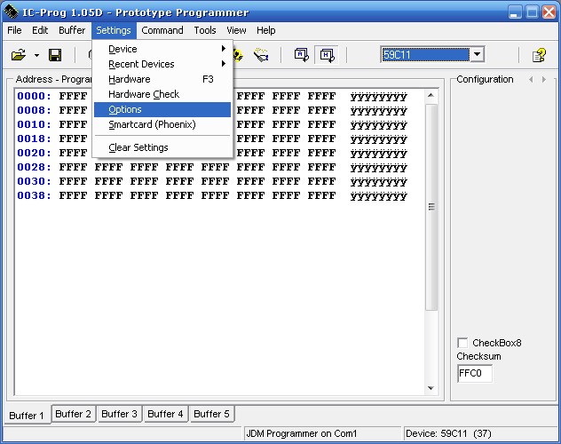Click the IC-Prog chip icon in title bar

coord(11,12)
